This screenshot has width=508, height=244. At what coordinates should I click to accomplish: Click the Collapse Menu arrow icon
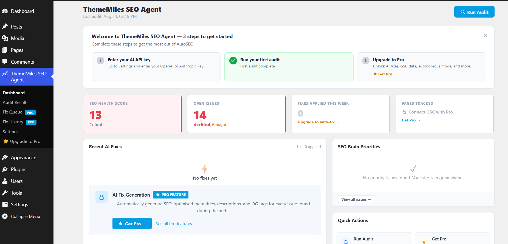click(5, 216)
